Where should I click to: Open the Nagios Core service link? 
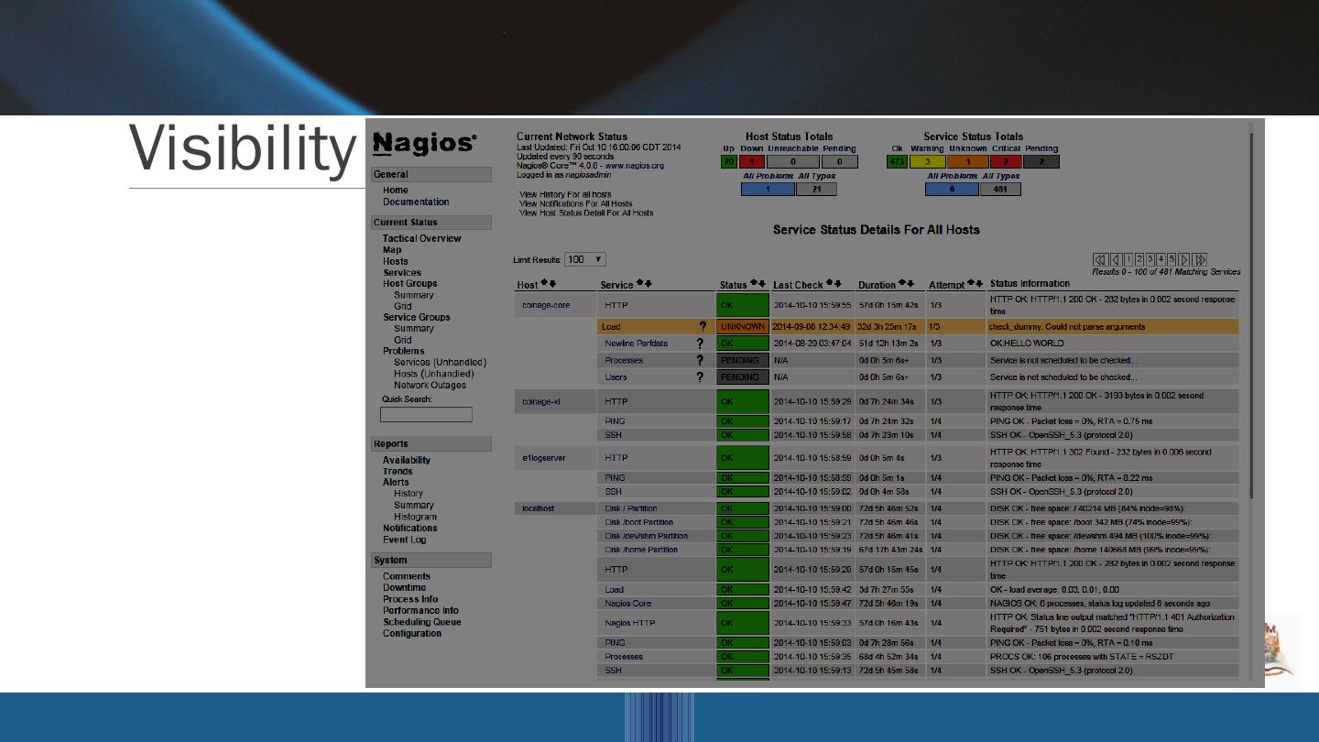(x=628, y=604)
